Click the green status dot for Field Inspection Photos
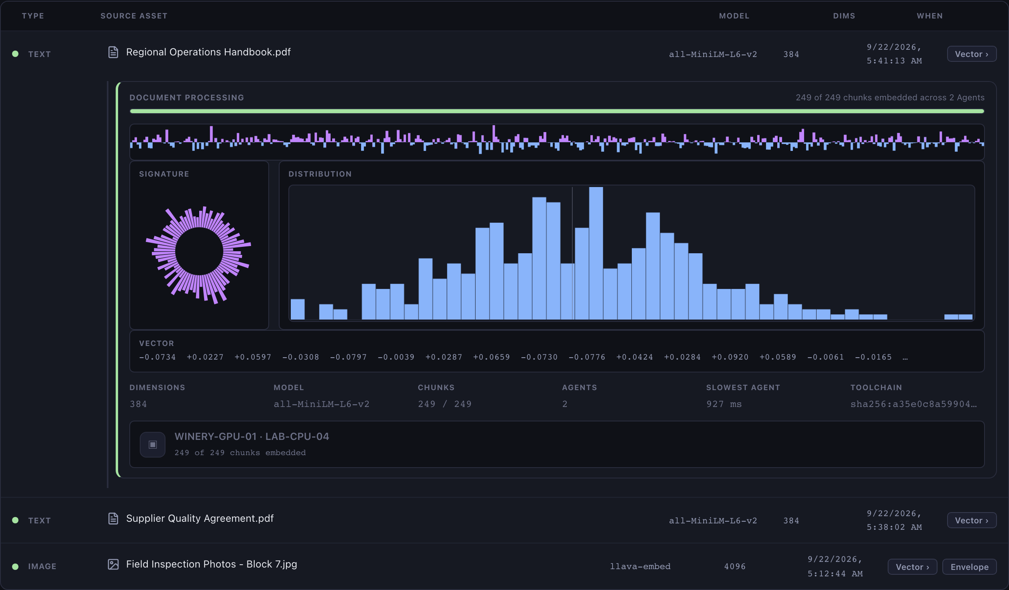 (x=15, y=567)
